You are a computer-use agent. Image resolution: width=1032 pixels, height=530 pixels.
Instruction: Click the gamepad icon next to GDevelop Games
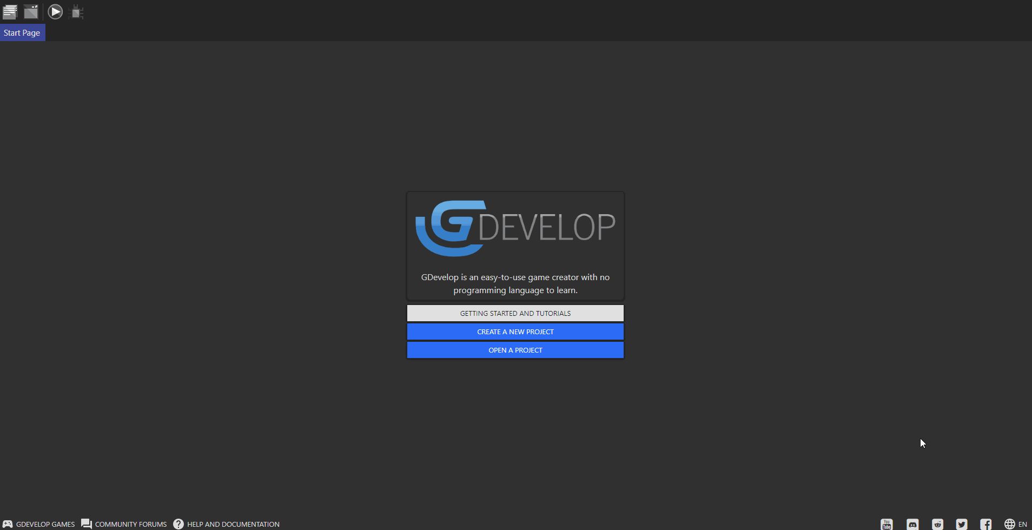[x=8, y=524]
